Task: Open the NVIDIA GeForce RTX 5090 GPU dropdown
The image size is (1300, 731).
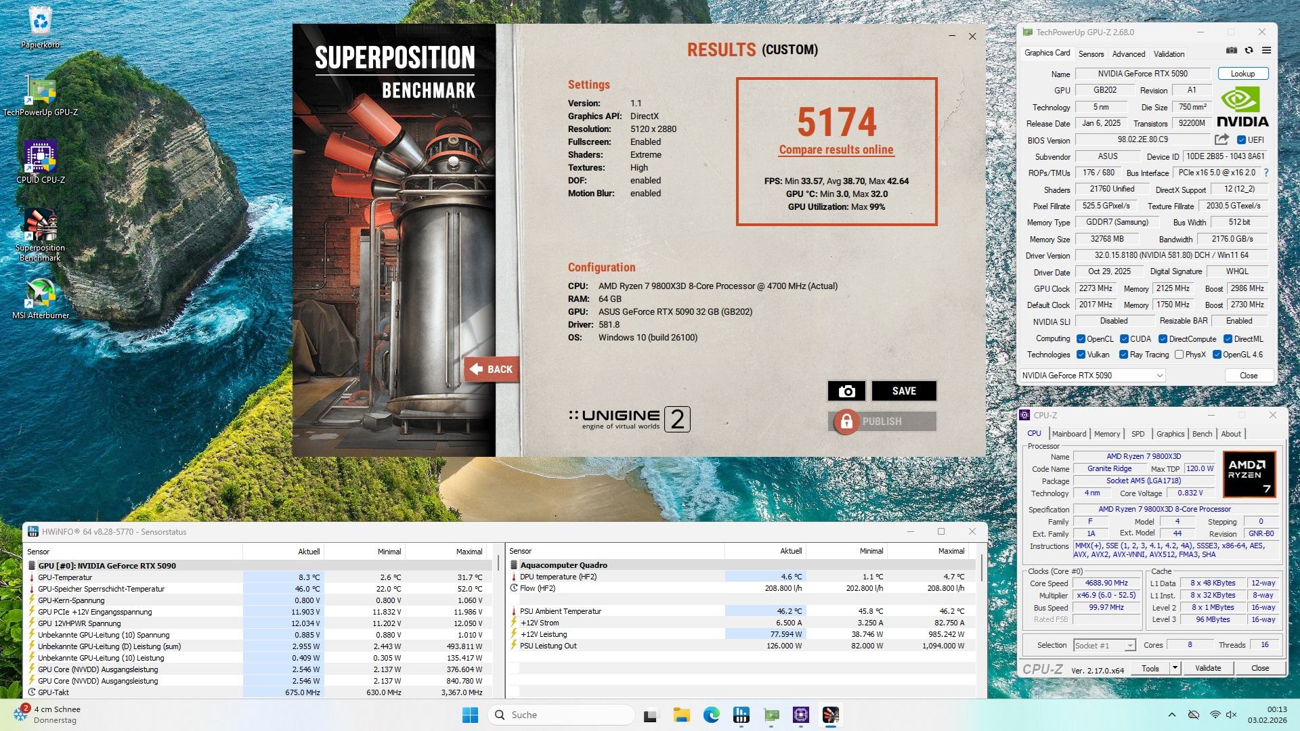Action: click(1092, 376)
